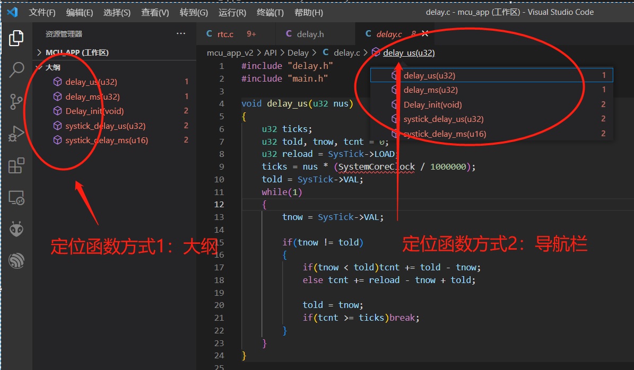
Task: Switch to the delay.h editor tab
Action: pos(310,34)
